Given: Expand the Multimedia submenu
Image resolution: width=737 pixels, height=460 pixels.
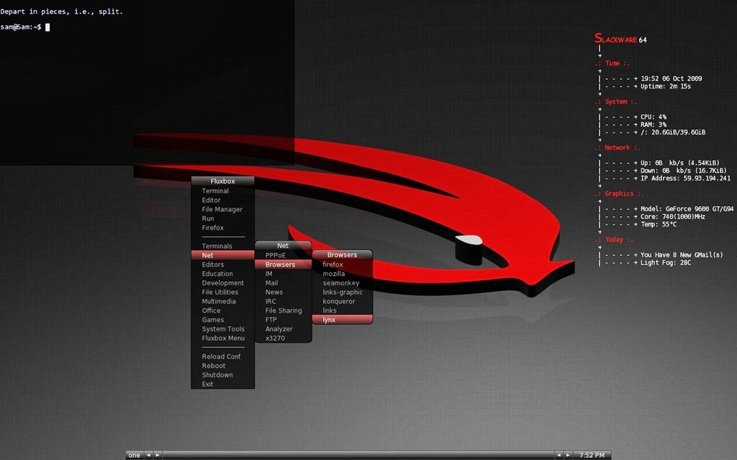Looking at the screenshot, I should tap(223, 301).
